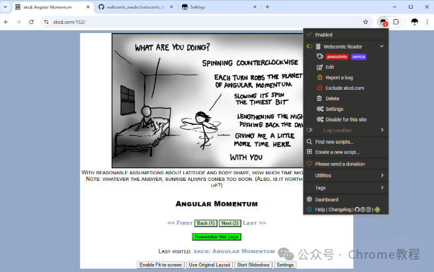Select the comics tag
Screen dimensions: 434x272
pyautogui.click(x=359, y=57)
